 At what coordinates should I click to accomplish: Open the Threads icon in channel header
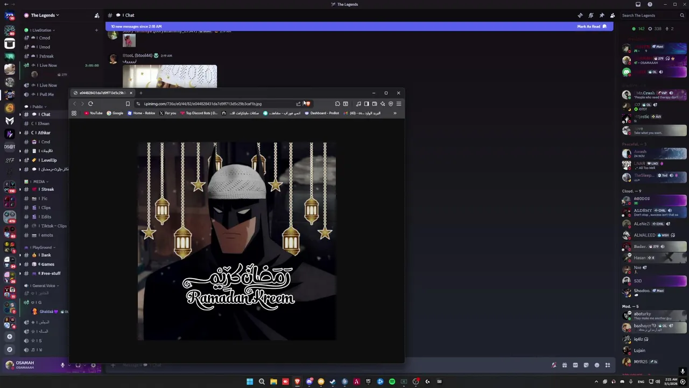[580, 15]
